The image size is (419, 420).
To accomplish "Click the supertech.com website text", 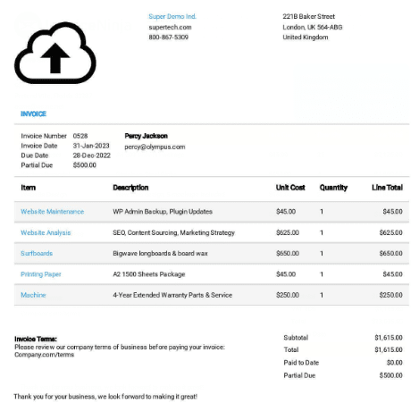I will point(170,27).
